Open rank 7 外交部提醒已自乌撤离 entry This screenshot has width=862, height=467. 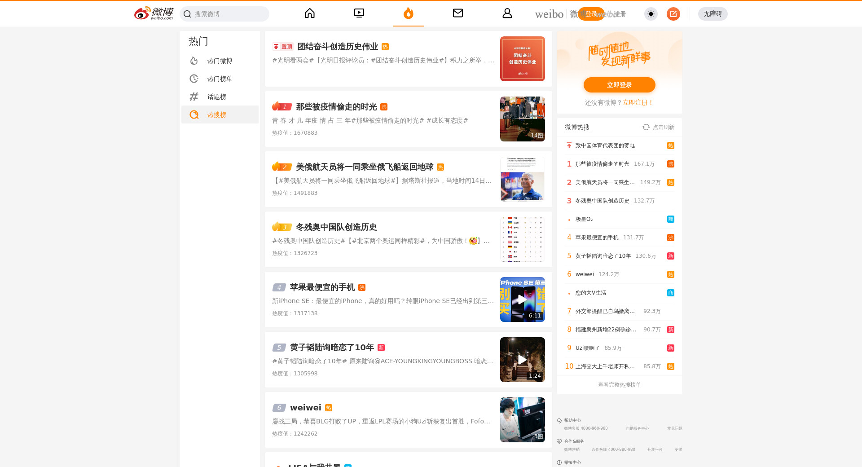pos(620,311)
